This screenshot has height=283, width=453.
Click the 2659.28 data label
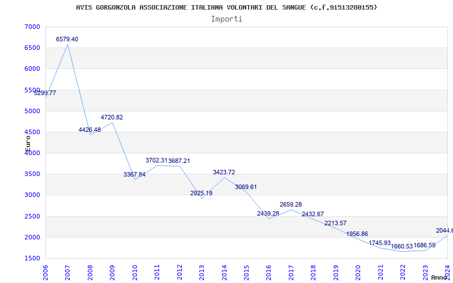point(290,205)
